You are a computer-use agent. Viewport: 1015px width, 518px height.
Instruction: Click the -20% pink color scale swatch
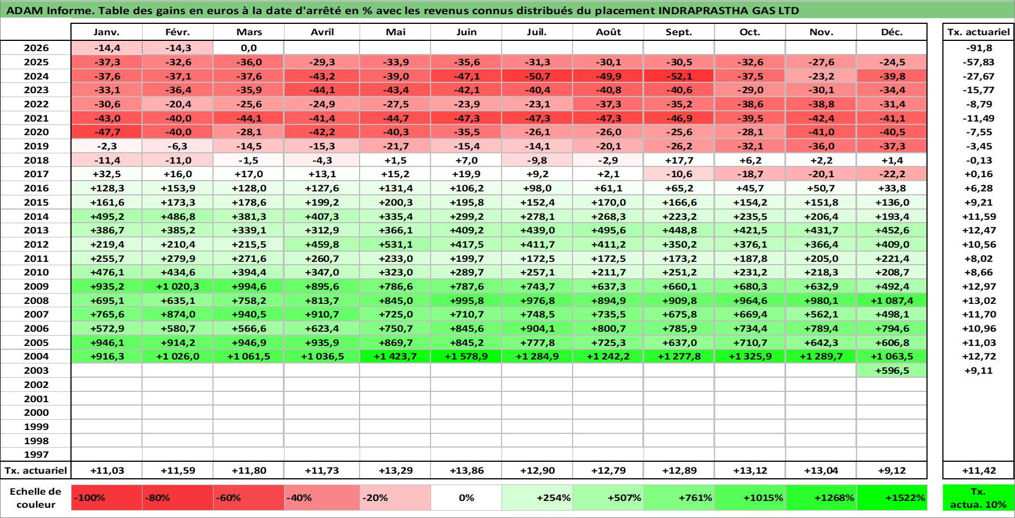395,498
